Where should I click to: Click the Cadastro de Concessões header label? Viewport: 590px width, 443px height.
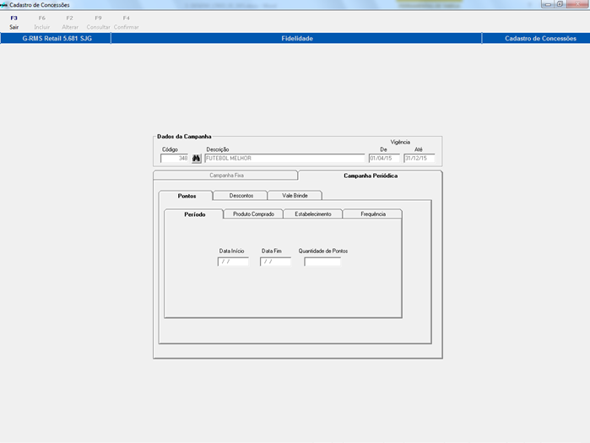click(540, 38)
